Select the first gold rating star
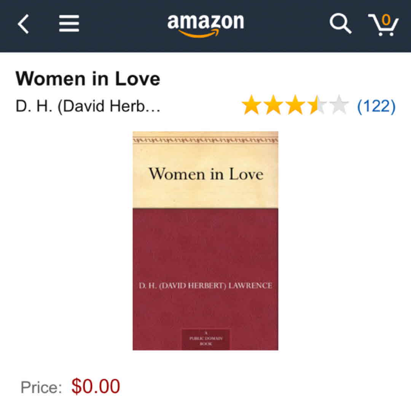The width and height of the screenshot is (411, 411). click(x=252, y=105)
